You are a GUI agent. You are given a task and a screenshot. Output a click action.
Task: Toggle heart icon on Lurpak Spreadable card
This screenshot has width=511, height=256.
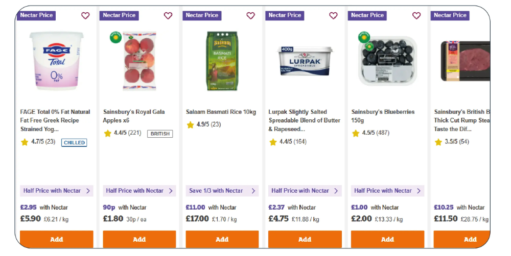[x=333, y=16]
